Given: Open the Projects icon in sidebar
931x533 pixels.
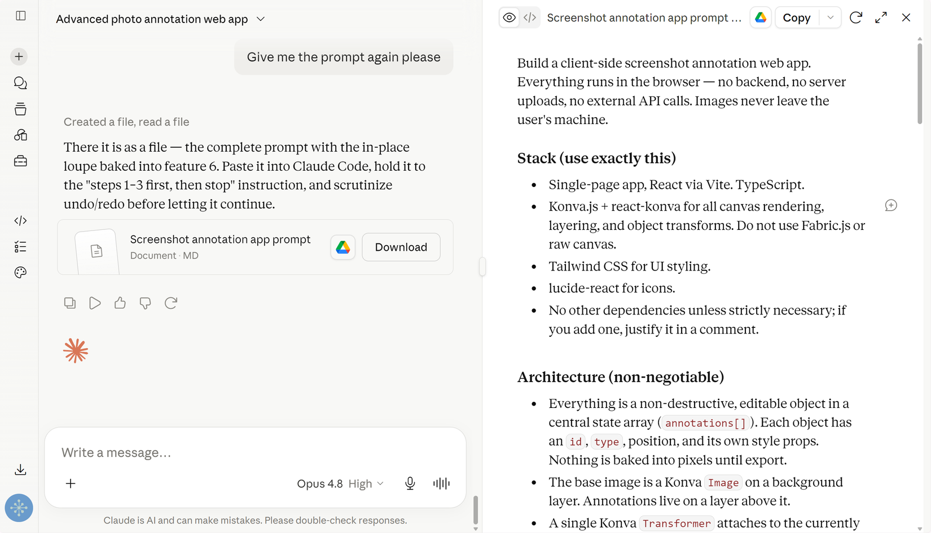Looking at the screenshot, I should [20, 109].
